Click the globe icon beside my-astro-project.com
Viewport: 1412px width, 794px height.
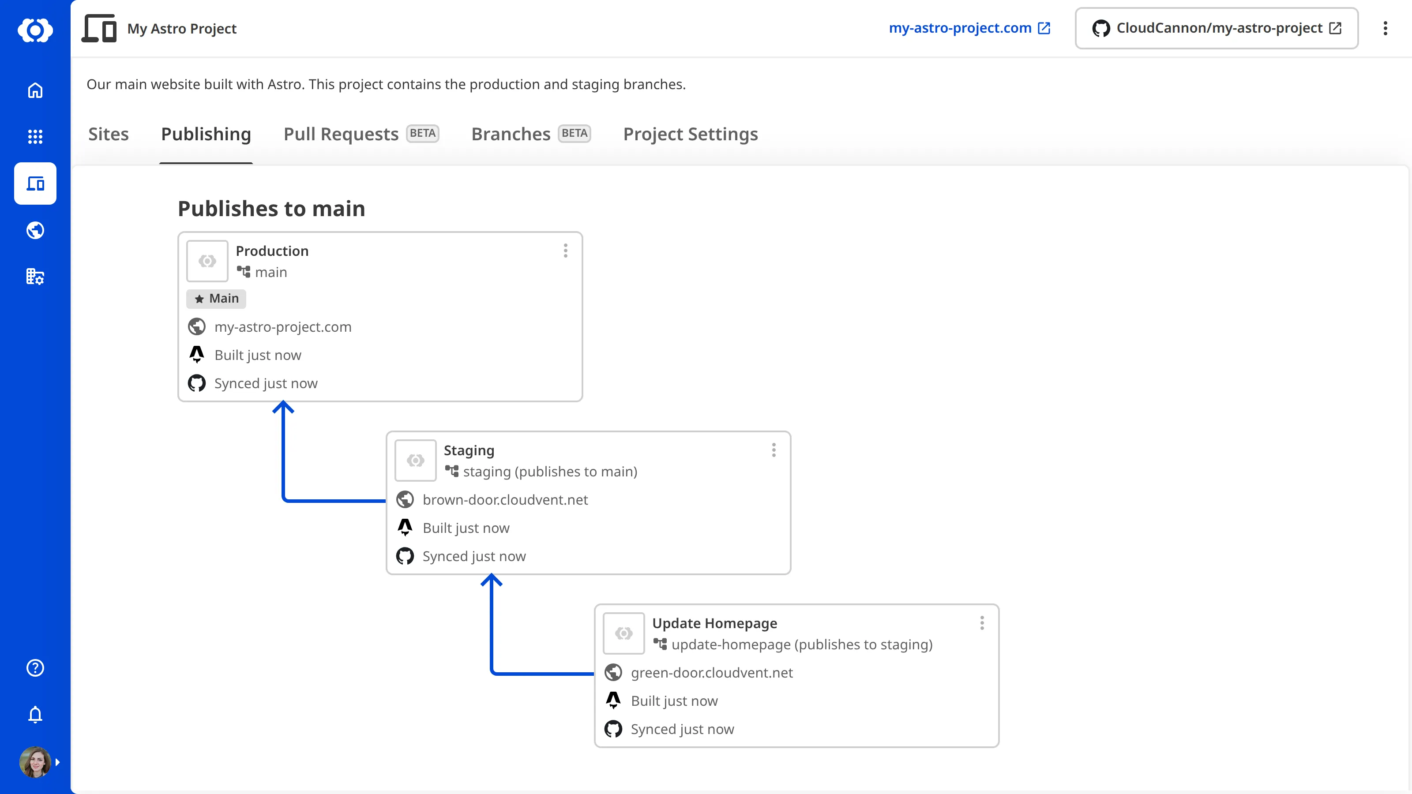(197, 327)
